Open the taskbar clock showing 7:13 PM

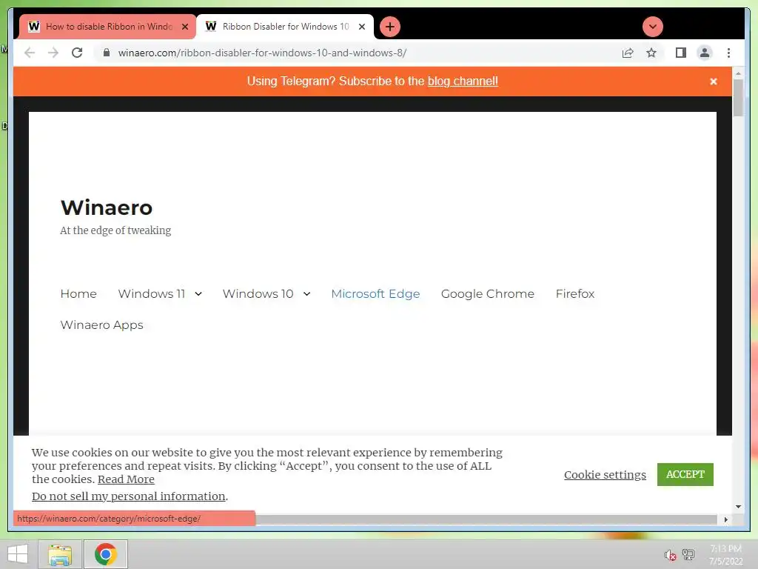[x=725, y=554]
